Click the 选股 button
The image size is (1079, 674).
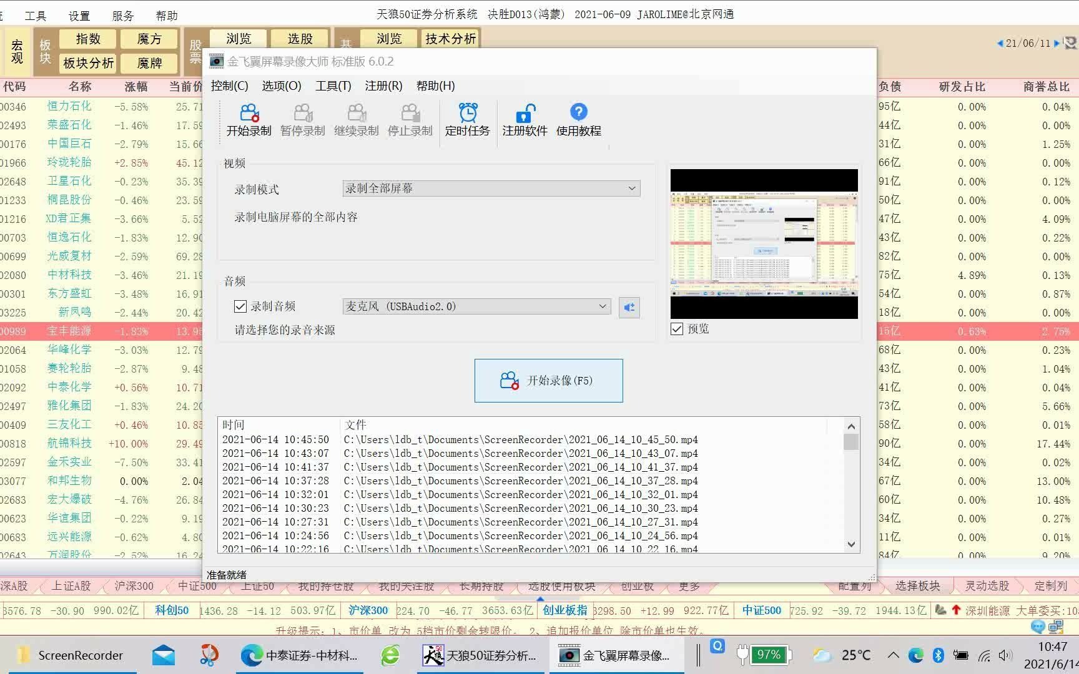[300, 39]
